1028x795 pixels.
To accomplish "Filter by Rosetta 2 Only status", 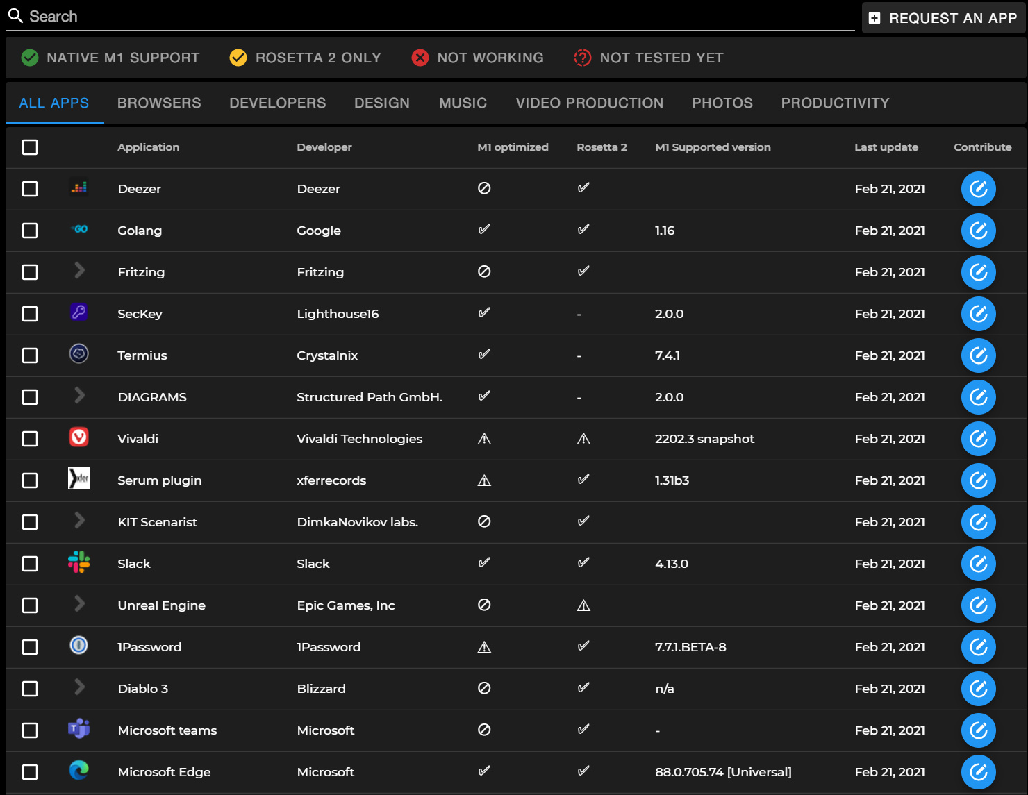I will (x=306, y=58).
